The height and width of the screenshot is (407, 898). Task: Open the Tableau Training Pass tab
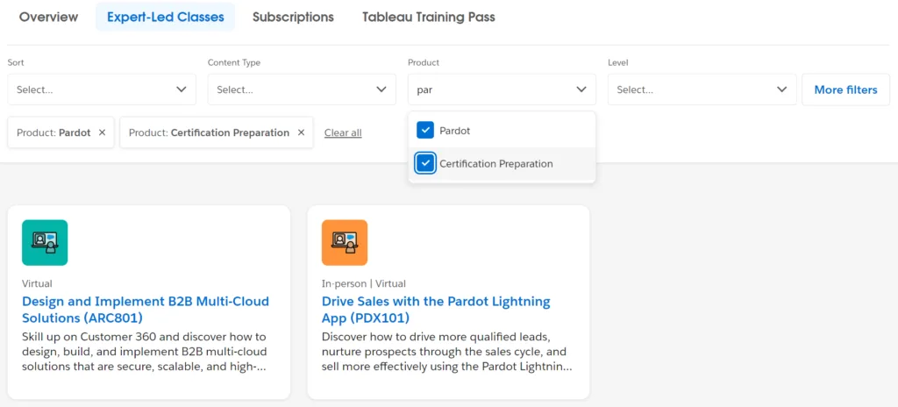428,18
